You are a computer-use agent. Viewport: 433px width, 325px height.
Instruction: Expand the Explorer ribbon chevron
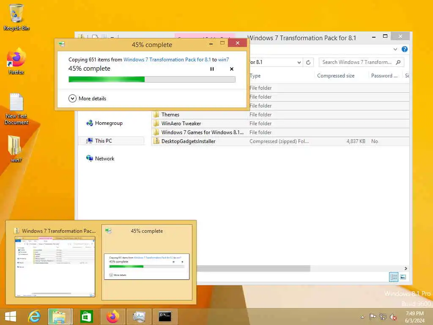point(395,50)
